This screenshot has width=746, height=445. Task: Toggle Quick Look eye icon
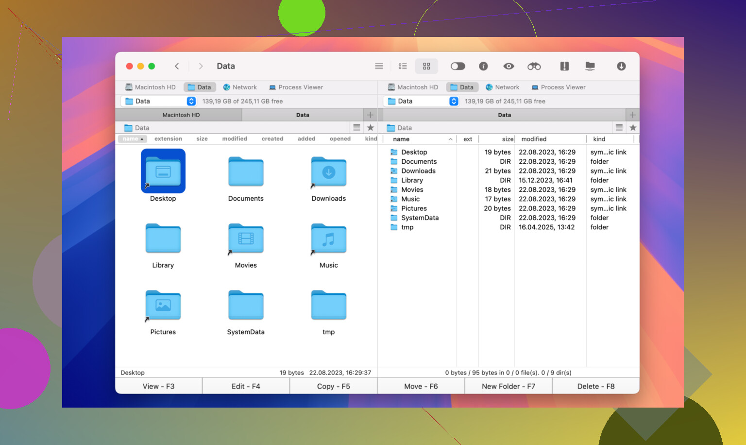tap(509, 66)
